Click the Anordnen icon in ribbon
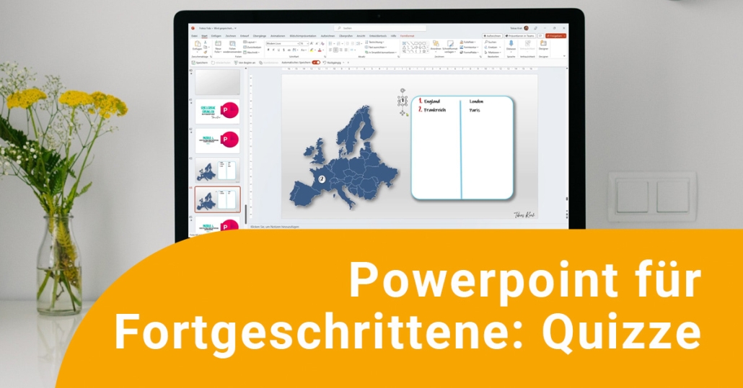 pos(436,45)
